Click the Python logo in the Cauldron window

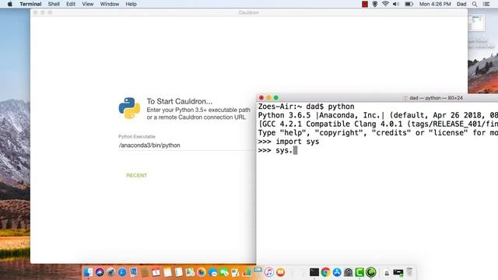point(130,108)
